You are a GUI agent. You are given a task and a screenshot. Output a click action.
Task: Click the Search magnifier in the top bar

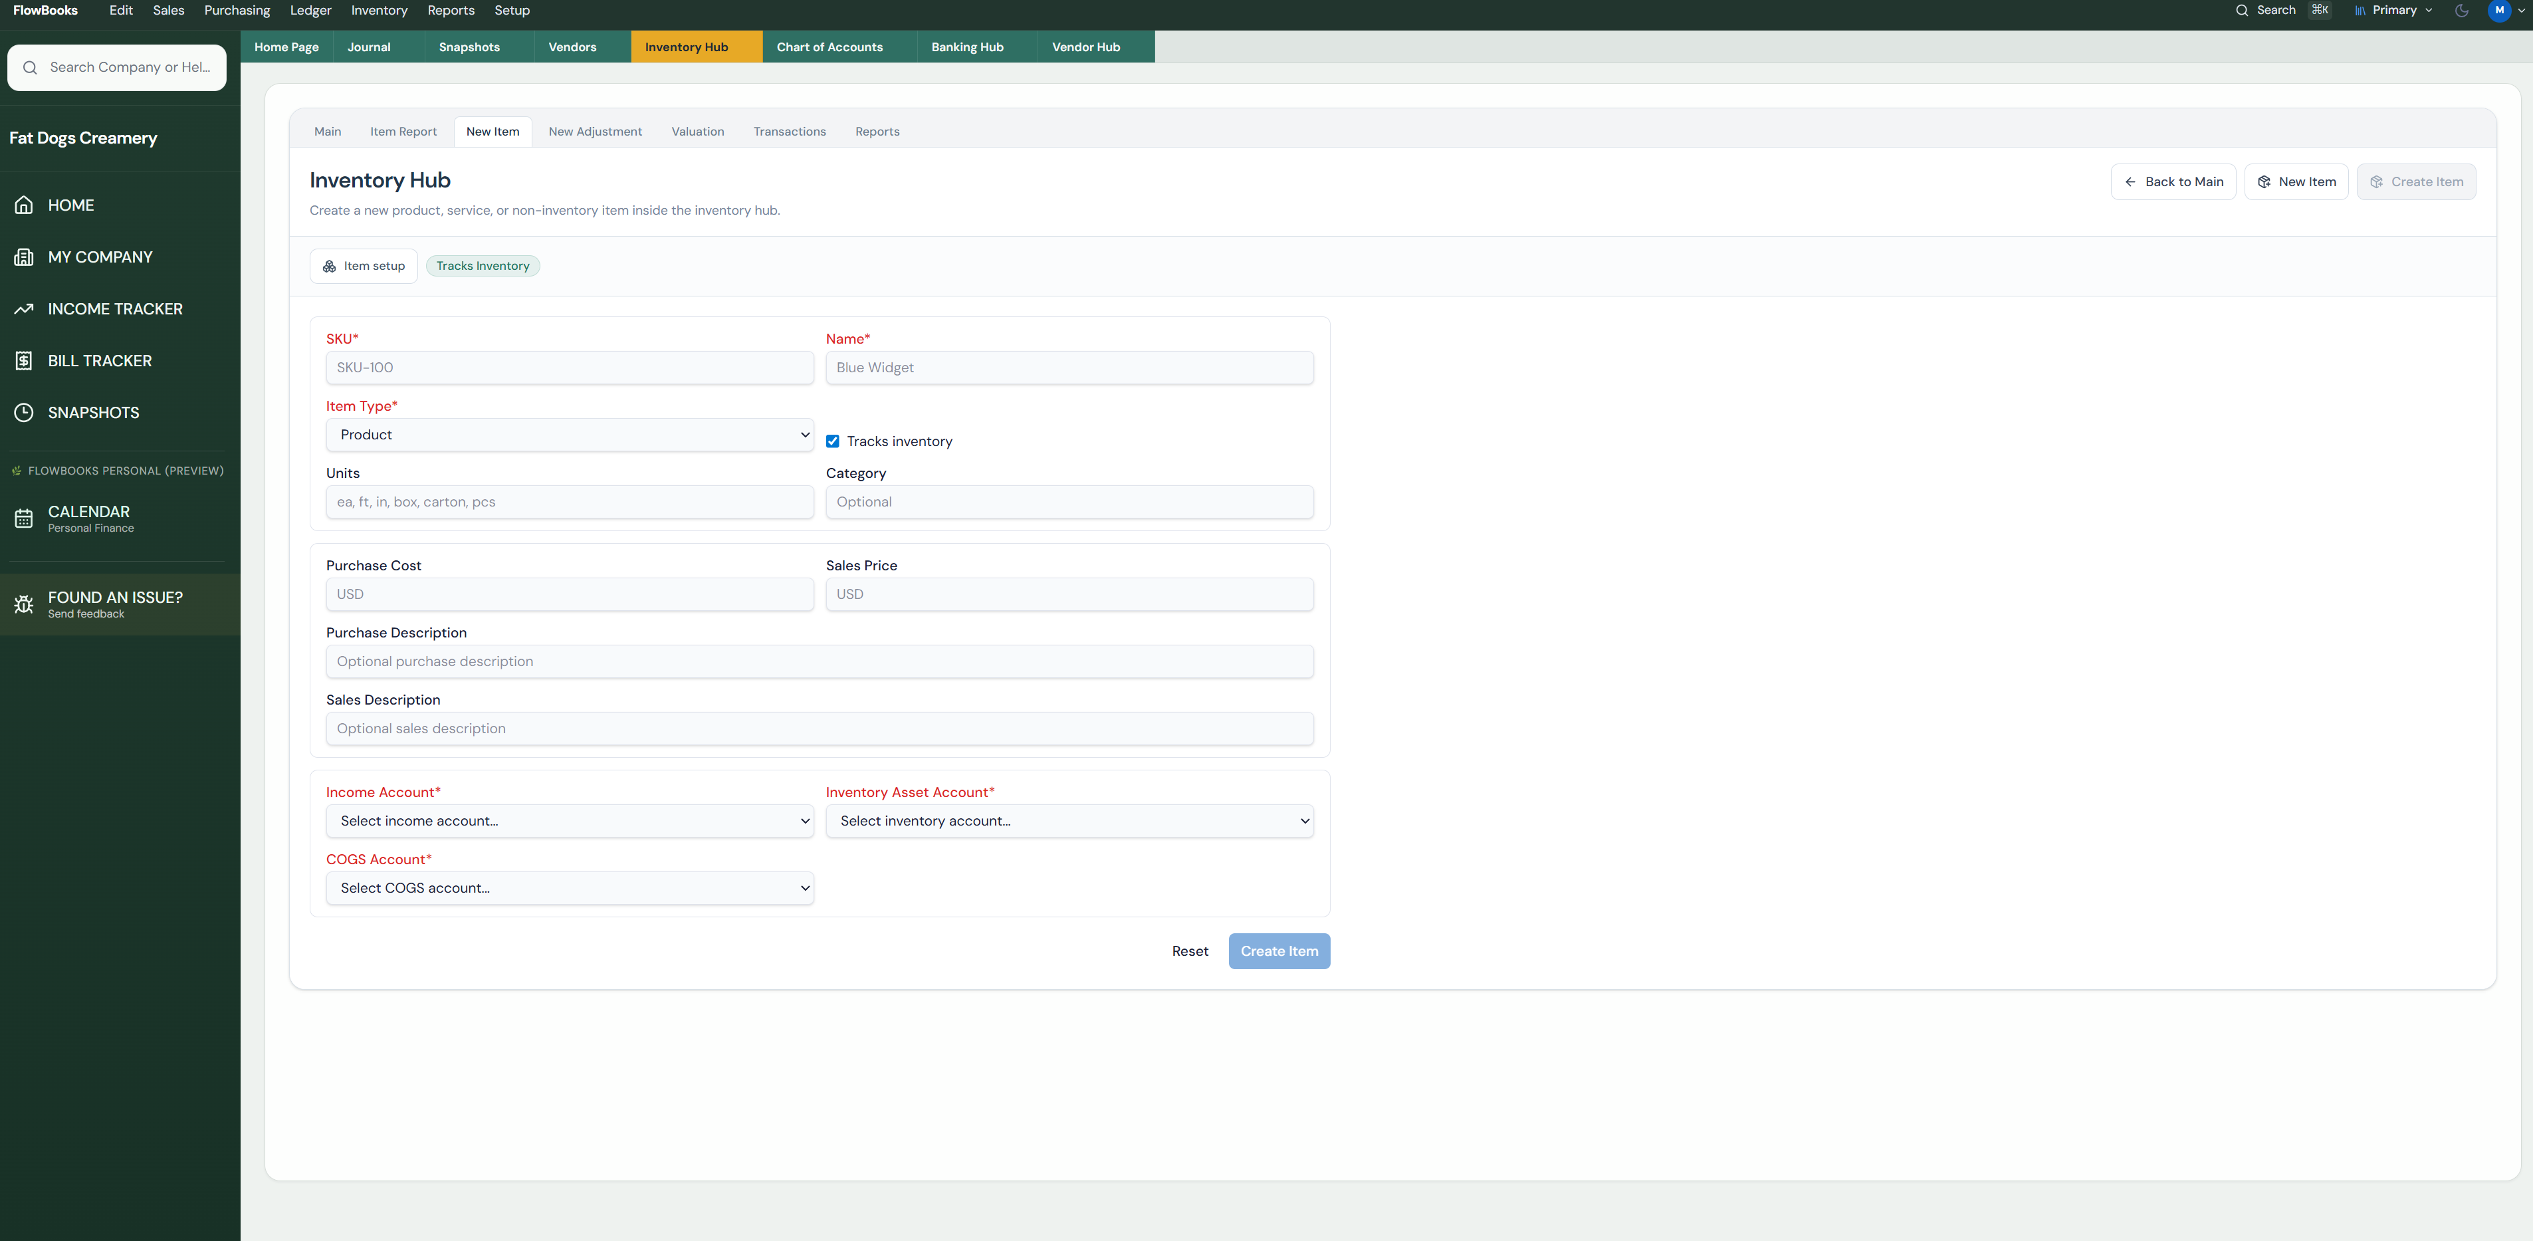(2243, 11)
